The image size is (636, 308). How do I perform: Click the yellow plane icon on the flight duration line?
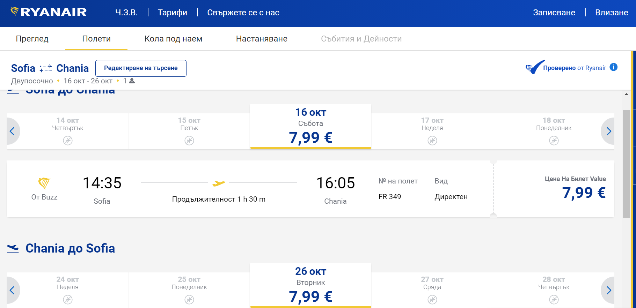pos(219,183)
